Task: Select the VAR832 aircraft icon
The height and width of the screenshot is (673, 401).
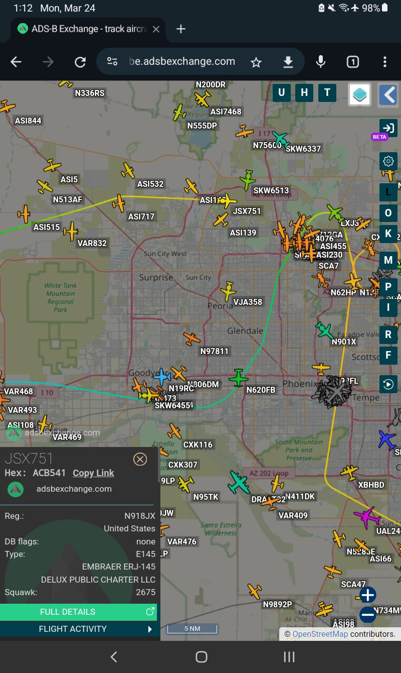Action: pyautogui.click(x=71, y=232)
